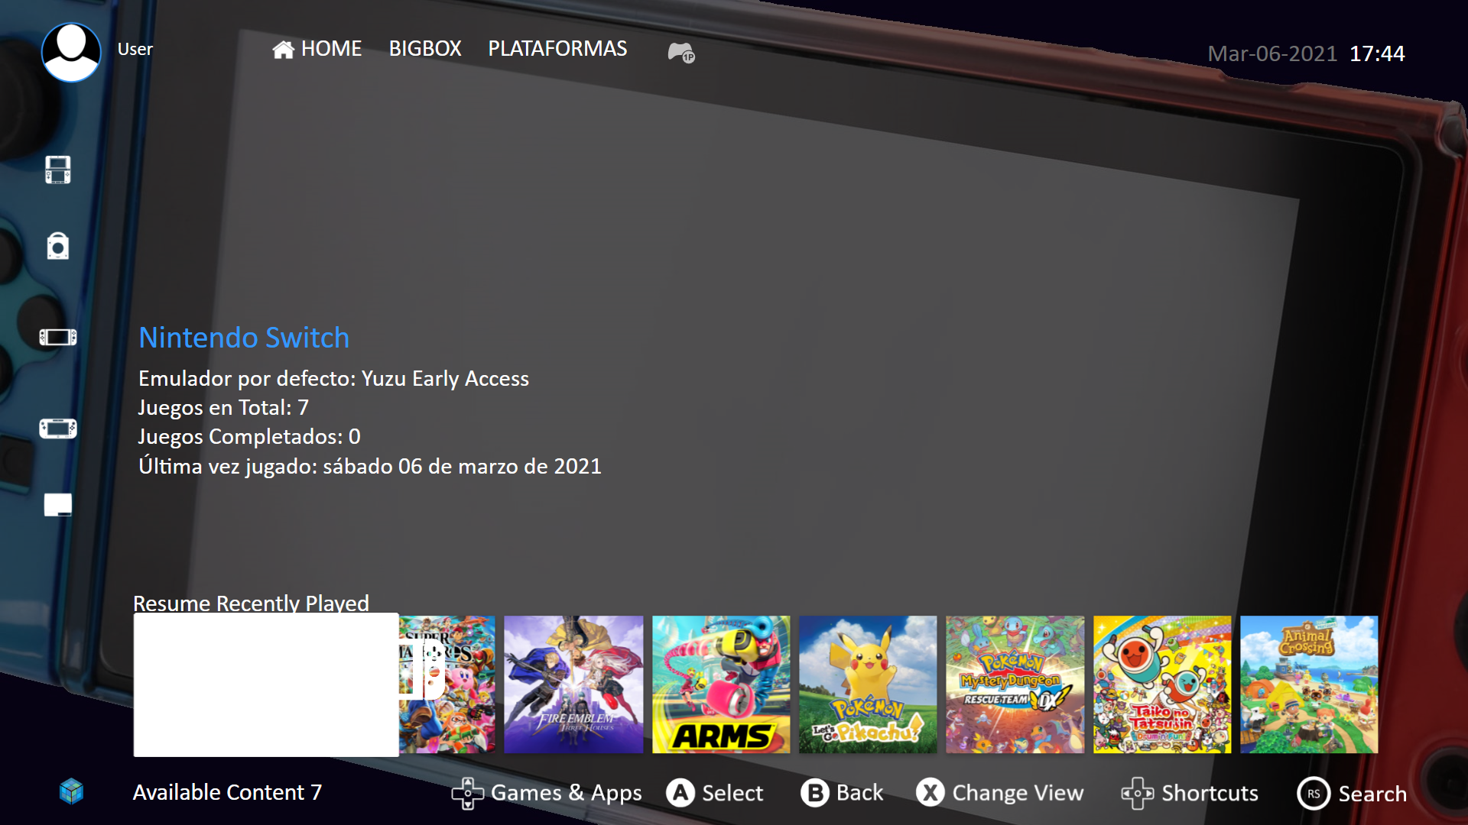1468x825 pixels.
Task: Click the Nintendo Switch platform title
Action: (x=244, y=338)
